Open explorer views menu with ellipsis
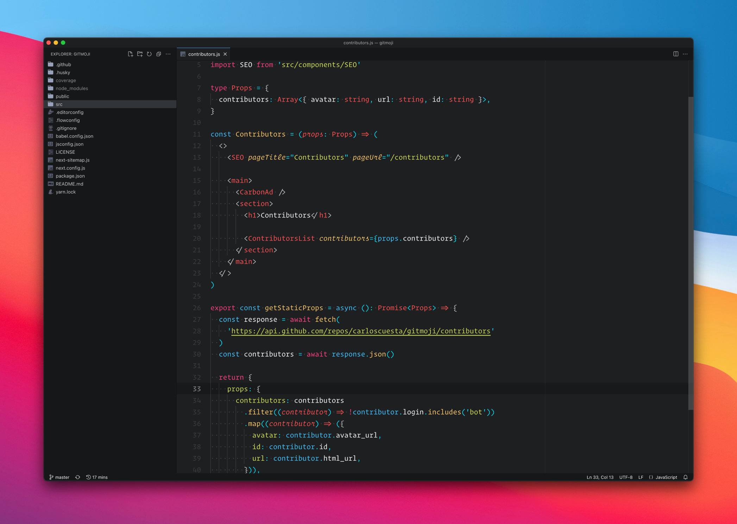 tap(168, 54)
